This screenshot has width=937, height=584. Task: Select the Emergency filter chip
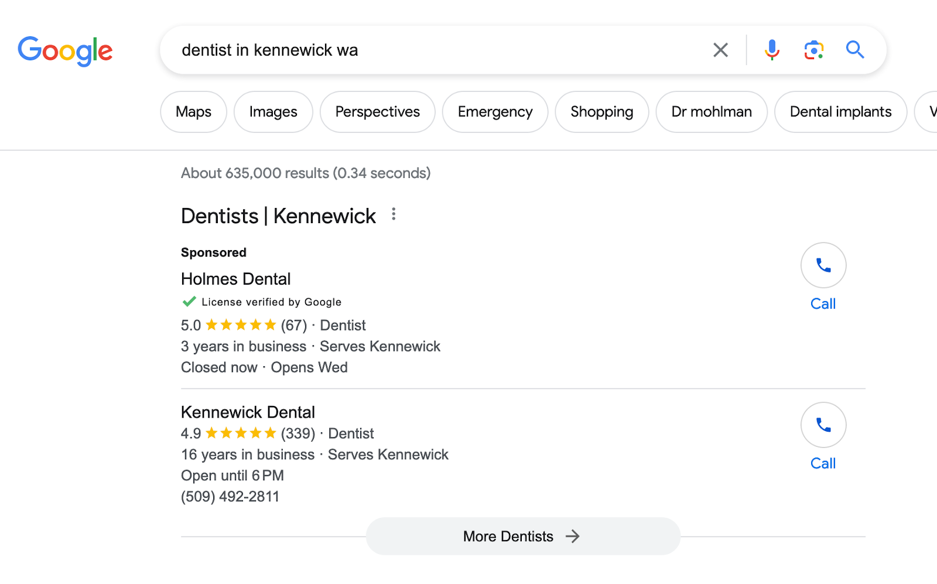point(495,112)
